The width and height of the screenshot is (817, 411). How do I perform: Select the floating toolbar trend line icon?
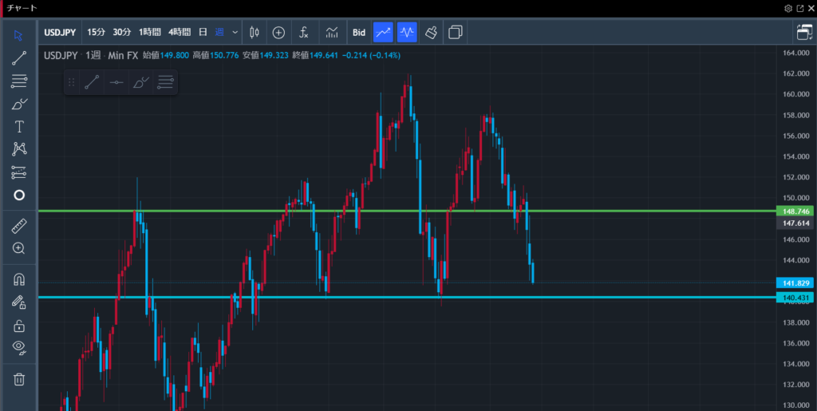pyautogui.click(x=93, y=82)
